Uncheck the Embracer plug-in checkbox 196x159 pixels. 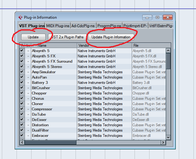[22, 135]
